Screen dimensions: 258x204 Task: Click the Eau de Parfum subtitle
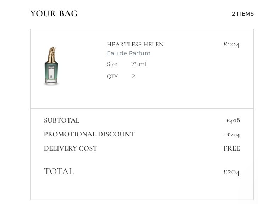pos(129,53)
